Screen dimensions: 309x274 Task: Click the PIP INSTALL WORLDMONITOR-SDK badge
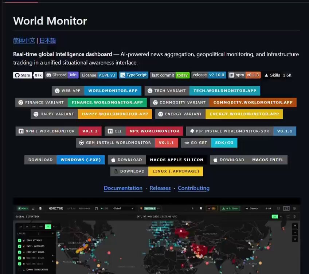click(x=241, y=131)
